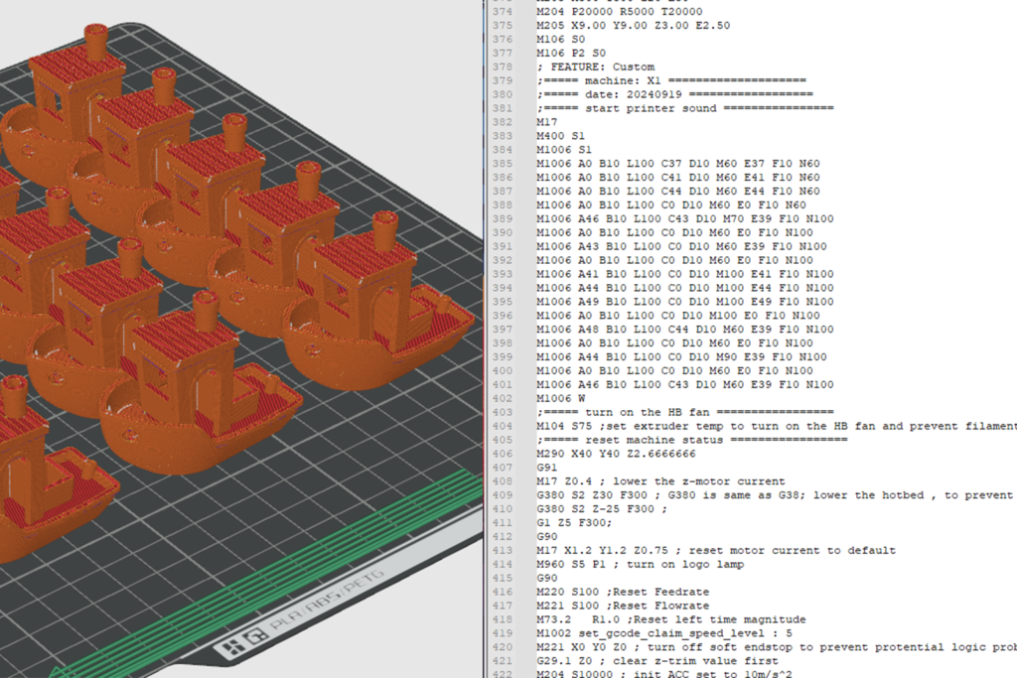Click the "start printer sound" comment line
The width and height of the screenshot is (1017, 678).
pos(685,108)
